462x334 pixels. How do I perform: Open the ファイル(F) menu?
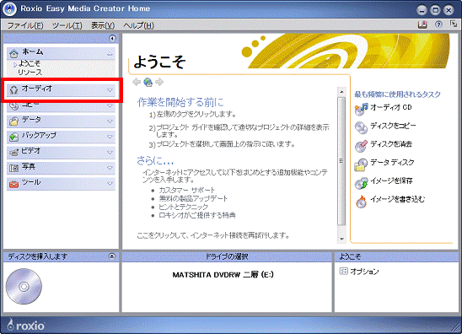coord(25,25)
